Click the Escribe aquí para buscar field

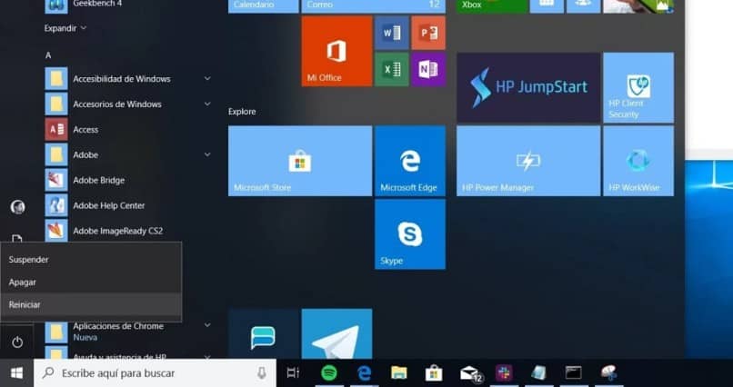[155, 373]
